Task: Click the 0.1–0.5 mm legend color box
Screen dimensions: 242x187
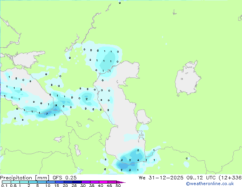Action: pos(6,182)
